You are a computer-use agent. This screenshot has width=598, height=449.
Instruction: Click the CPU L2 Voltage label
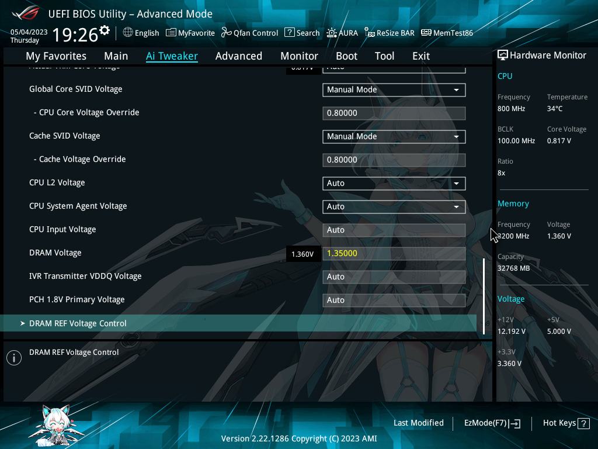(57, 182)
